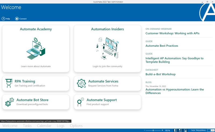Click the 'DATASHEET' label
Viewport: 215px width, 132px height.
[152, 70]
